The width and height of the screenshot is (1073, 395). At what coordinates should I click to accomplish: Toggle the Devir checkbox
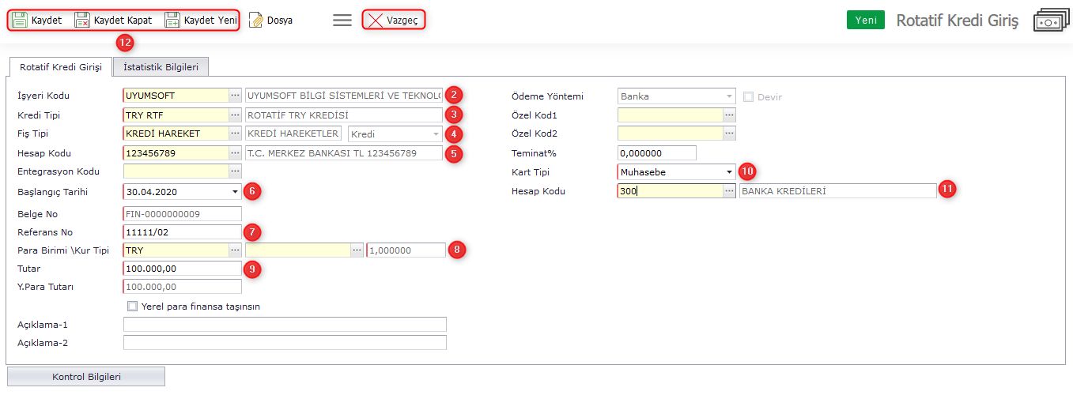pos(748,96)
